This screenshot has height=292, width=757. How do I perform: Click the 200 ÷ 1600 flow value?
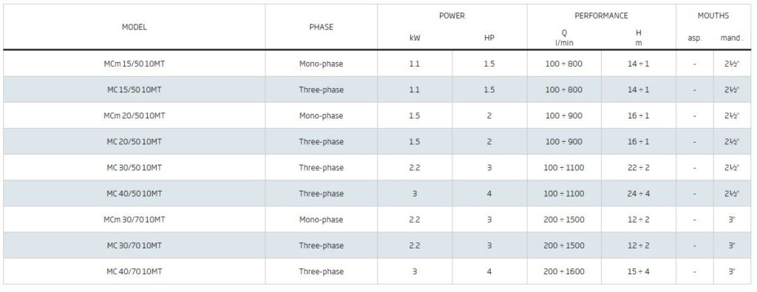point(564,272)
